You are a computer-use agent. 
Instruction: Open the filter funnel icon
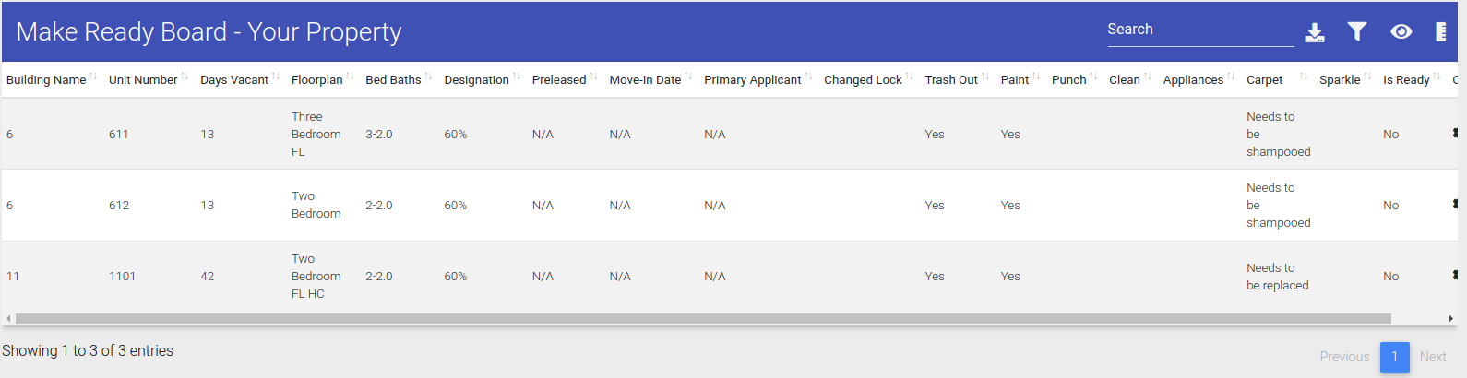tap(1356, 31)
